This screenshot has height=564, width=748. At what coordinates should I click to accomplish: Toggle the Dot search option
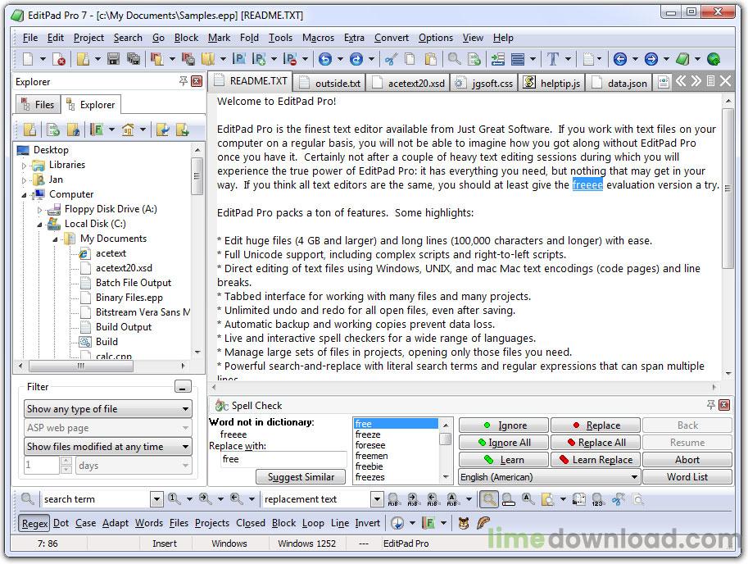(61, 523)
